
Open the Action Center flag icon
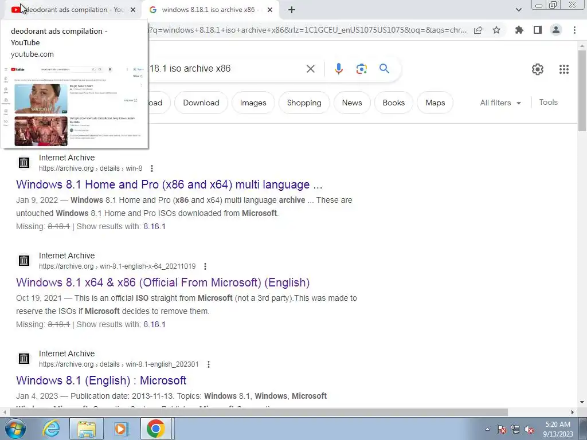pos(502,429)
